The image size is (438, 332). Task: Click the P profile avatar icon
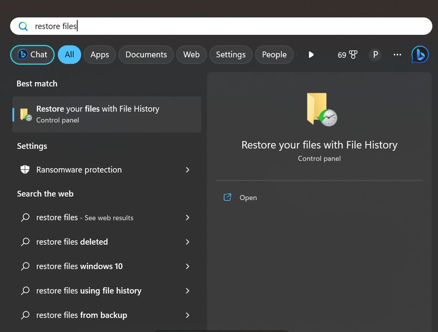[x=375, y=55]
